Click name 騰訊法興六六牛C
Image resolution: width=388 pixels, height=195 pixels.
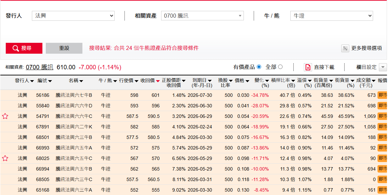coord(74,116)
